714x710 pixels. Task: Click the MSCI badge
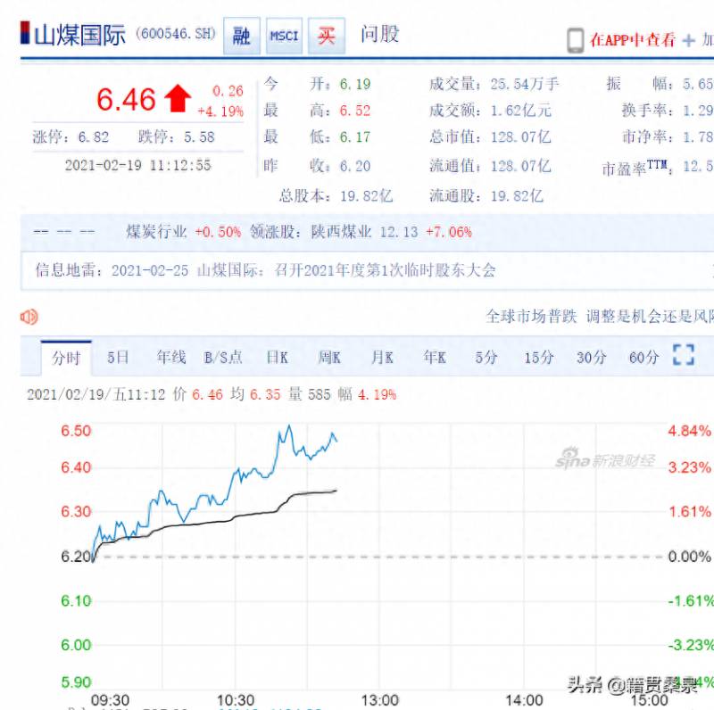[x=284, y=36]
